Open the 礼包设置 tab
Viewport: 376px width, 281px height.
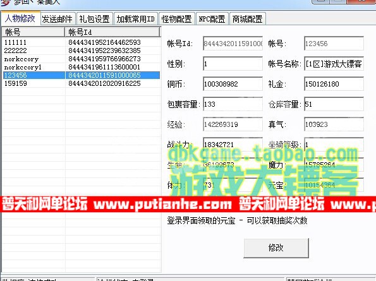coord(95,19)
